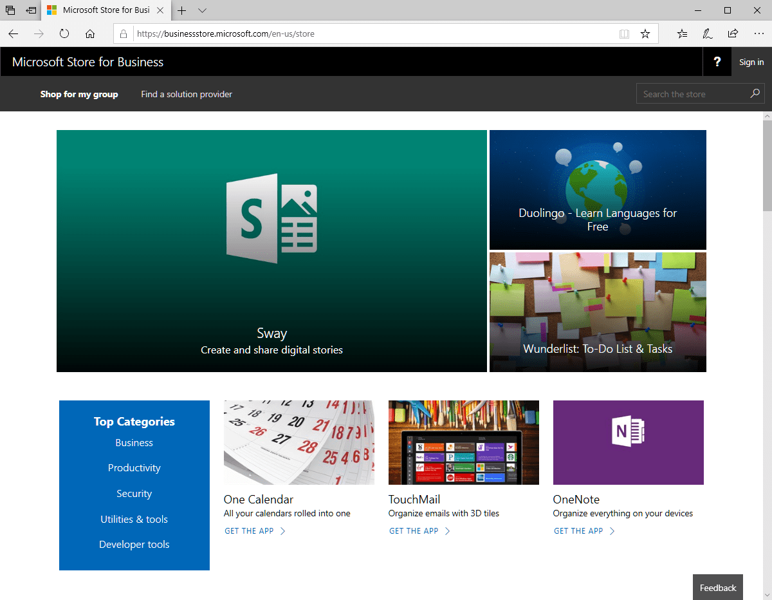The height and width of the screenshot is (600, 772).
Task: Click the vertical page scrollbar thumb
Action: (x=767, y=166)
